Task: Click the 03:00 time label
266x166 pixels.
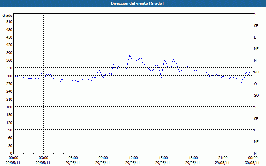Action: coord(44,158)
